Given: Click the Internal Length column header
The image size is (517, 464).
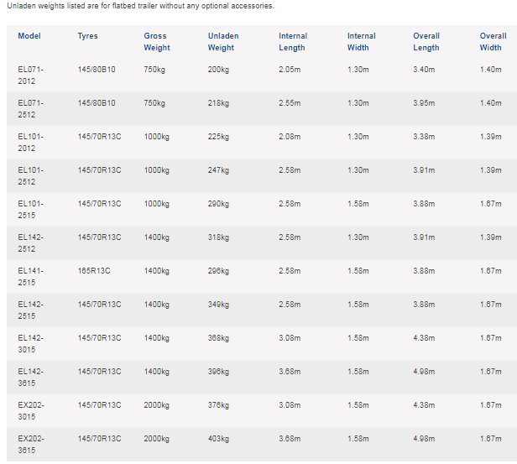Looking at the screenshot, I should [293, 42].
